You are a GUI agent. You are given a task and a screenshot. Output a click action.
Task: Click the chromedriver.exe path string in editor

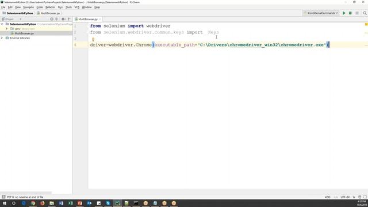(262, 45)
